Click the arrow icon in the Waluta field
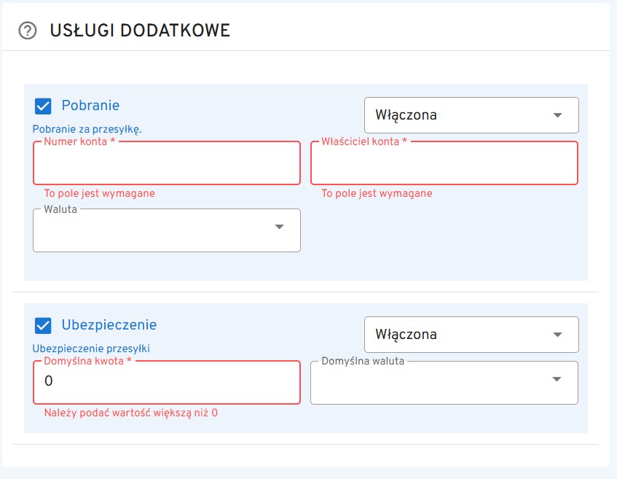Viewport: 617px width, 479px height. [279, 227]
